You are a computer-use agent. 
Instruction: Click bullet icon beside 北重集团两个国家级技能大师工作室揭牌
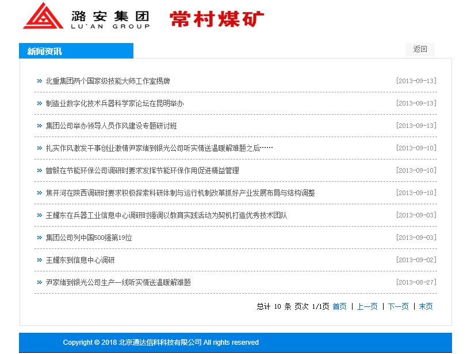pyautogui.click(x=39, y=81)
